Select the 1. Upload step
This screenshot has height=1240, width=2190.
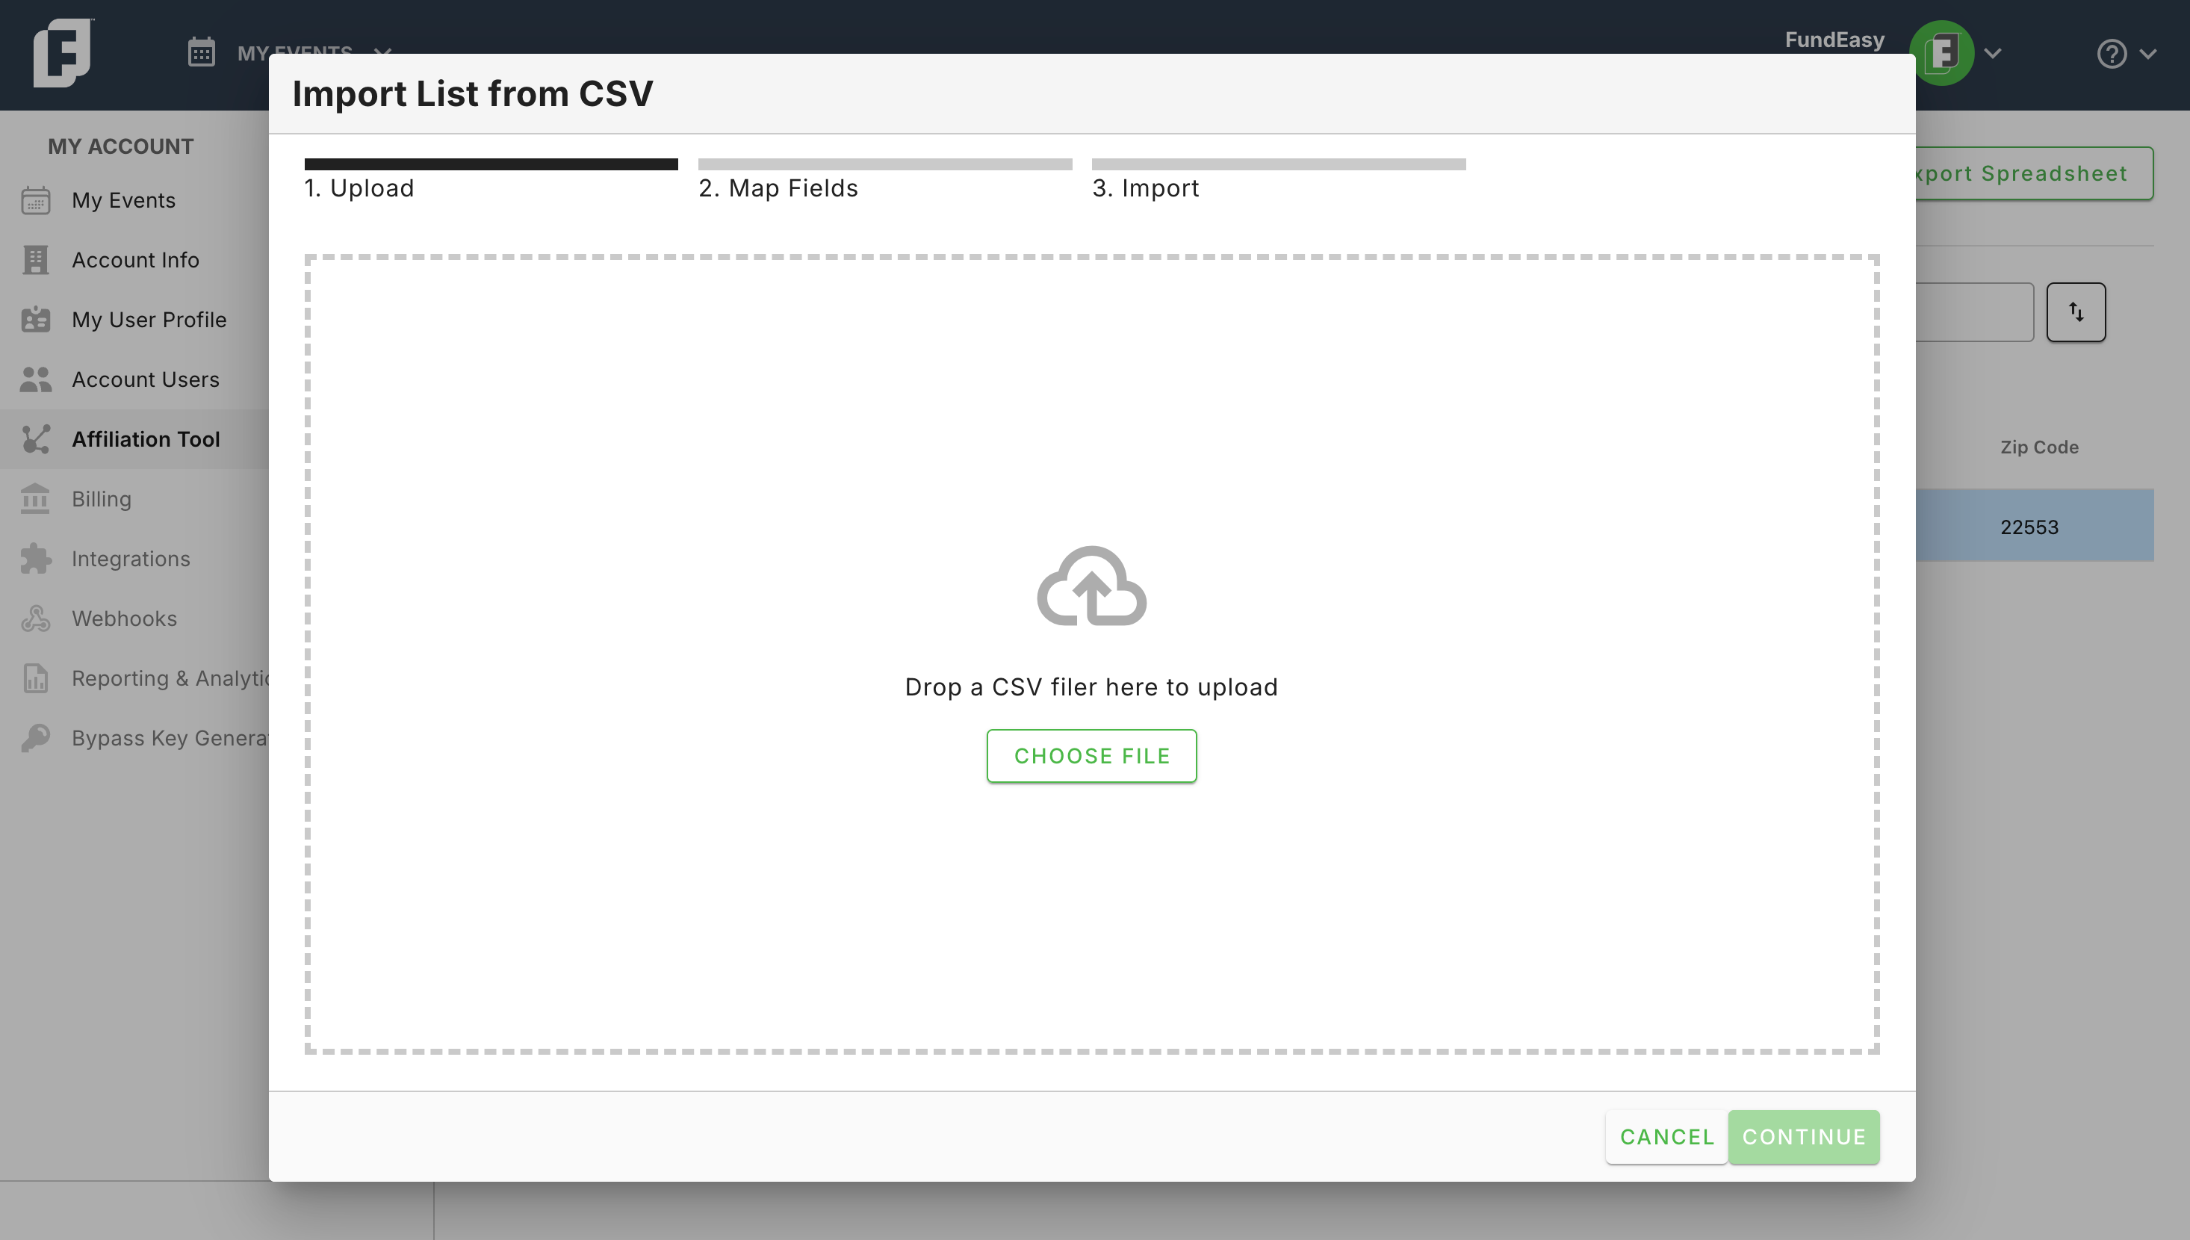tap(491, 180)
